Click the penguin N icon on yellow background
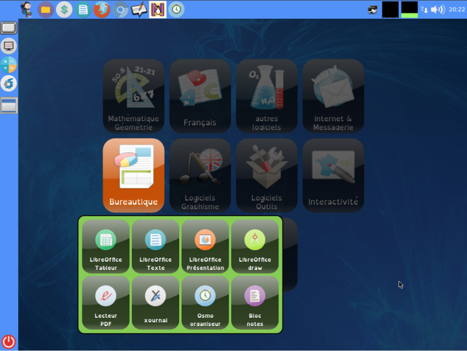The height and width of the screenshot is (351, 467). (x=158, y=10)
